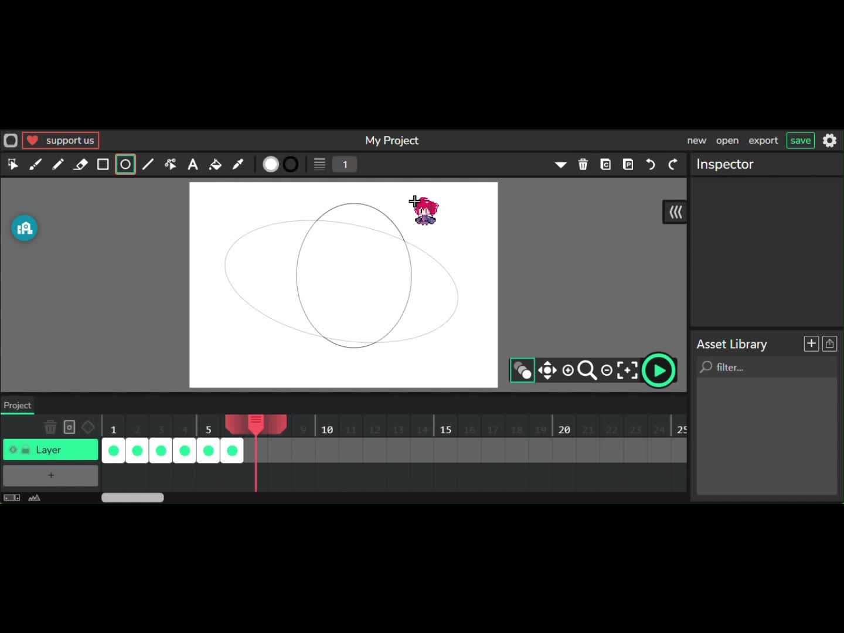Image resolution: width=844 pixels, height=633 pixels.
Task: Select the Zoom magnifier tool
Action: 587,370
